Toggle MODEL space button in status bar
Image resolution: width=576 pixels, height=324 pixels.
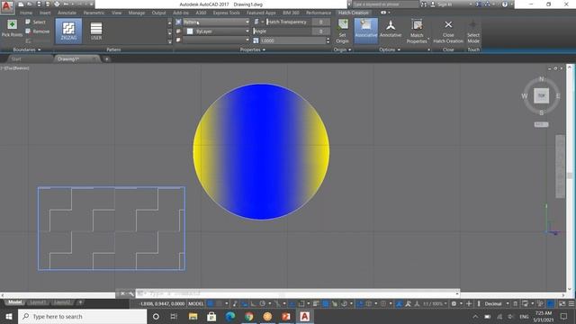196,304
